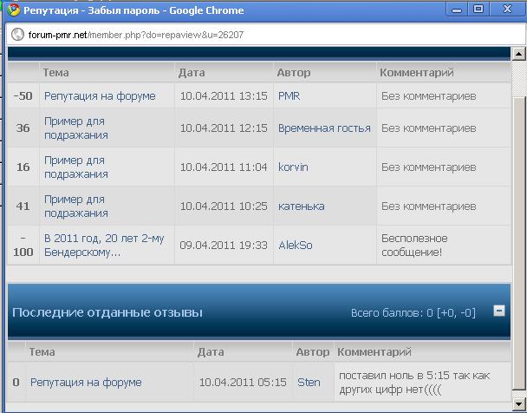527x413 pixels.
Task: Open Временная гостья author profile
Action: point(324,128)
